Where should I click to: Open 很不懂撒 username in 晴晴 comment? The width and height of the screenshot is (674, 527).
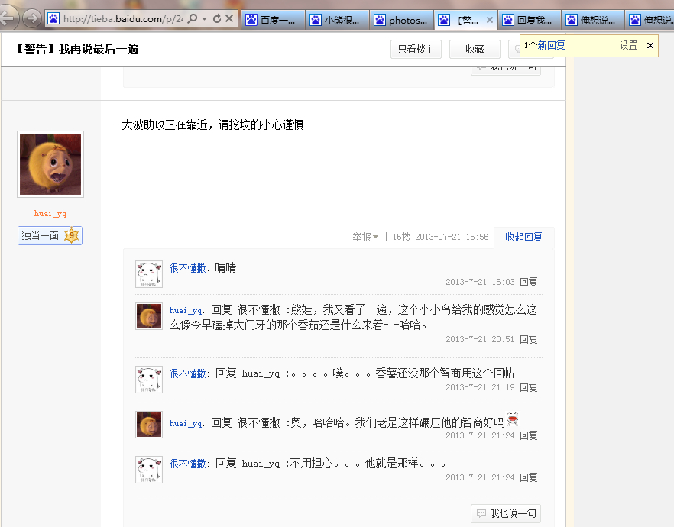click(x=187, y=268)
